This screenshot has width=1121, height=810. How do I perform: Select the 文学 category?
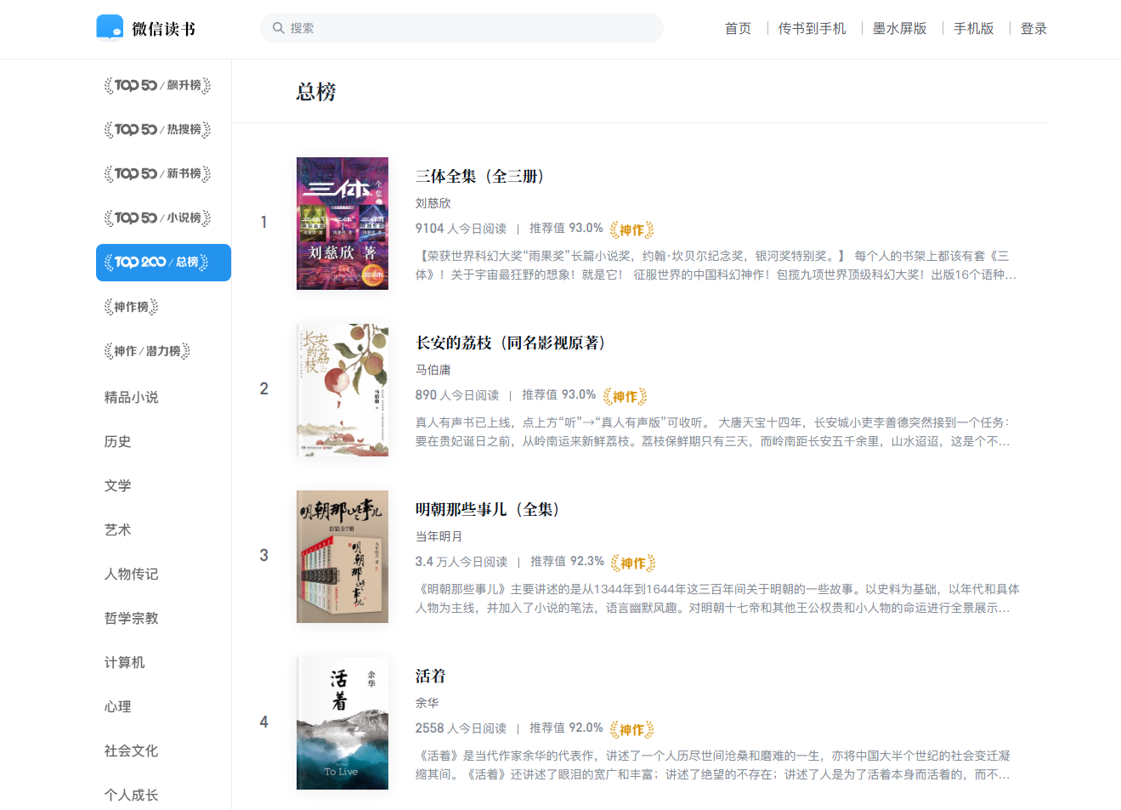click(118, 485)
